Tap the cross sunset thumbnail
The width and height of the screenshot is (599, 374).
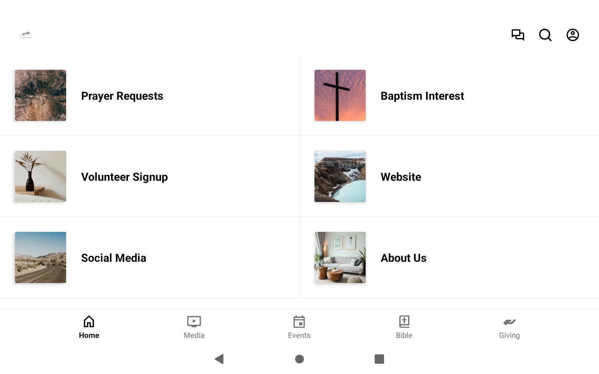[x=340, y=95]
